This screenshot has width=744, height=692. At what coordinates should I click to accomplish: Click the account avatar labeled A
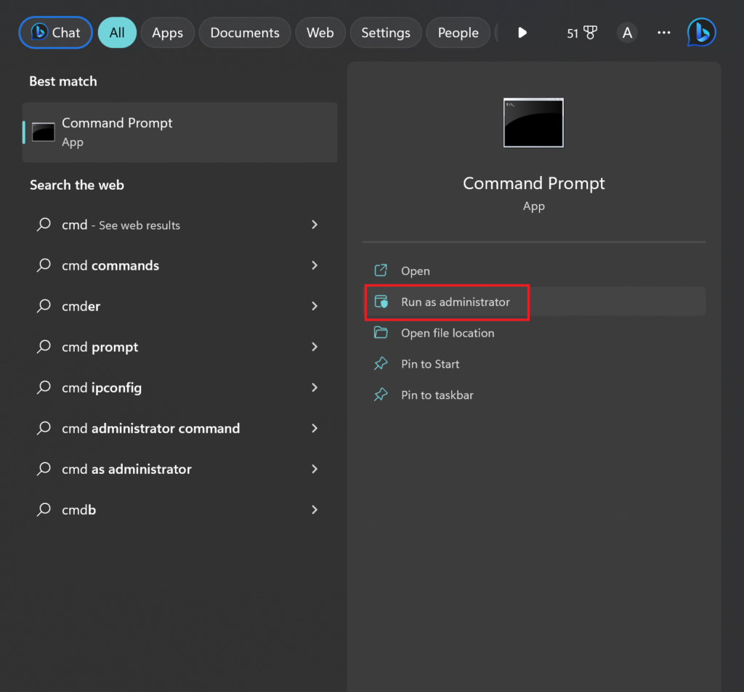[627, 33]
